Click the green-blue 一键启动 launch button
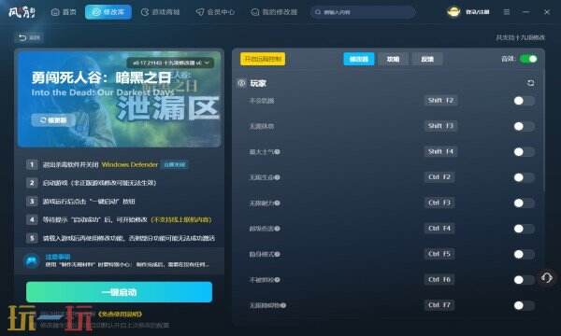Viewport: 561px width, 336px height. (x=119, y=292)
